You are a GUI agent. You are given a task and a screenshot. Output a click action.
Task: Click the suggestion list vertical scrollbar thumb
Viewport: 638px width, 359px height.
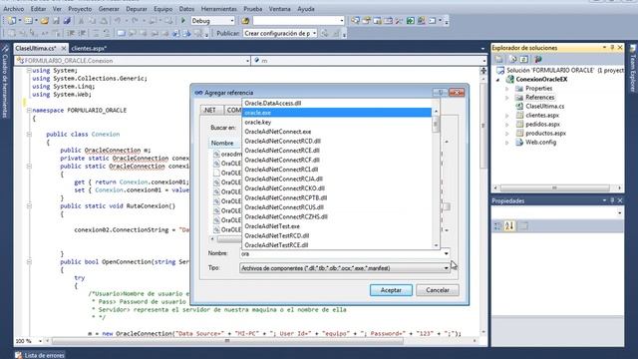pos(436,124)
